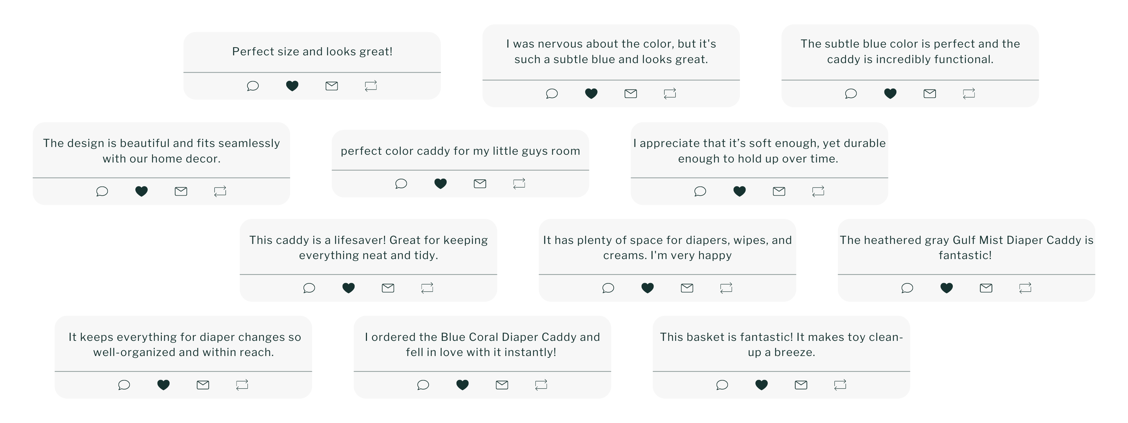1128x423 pixels.
Task: Comment on 'perfect color caddy for my little guys room'
Action: click(401, 183)
